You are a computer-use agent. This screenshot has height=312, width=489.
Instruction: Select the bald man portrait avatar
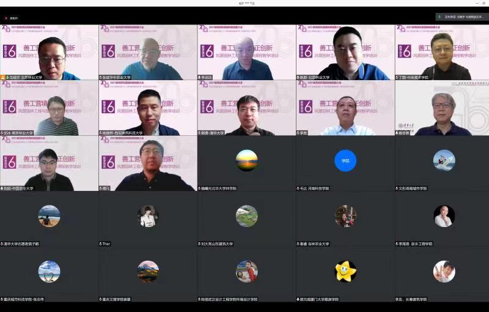[x=444, y=216]
